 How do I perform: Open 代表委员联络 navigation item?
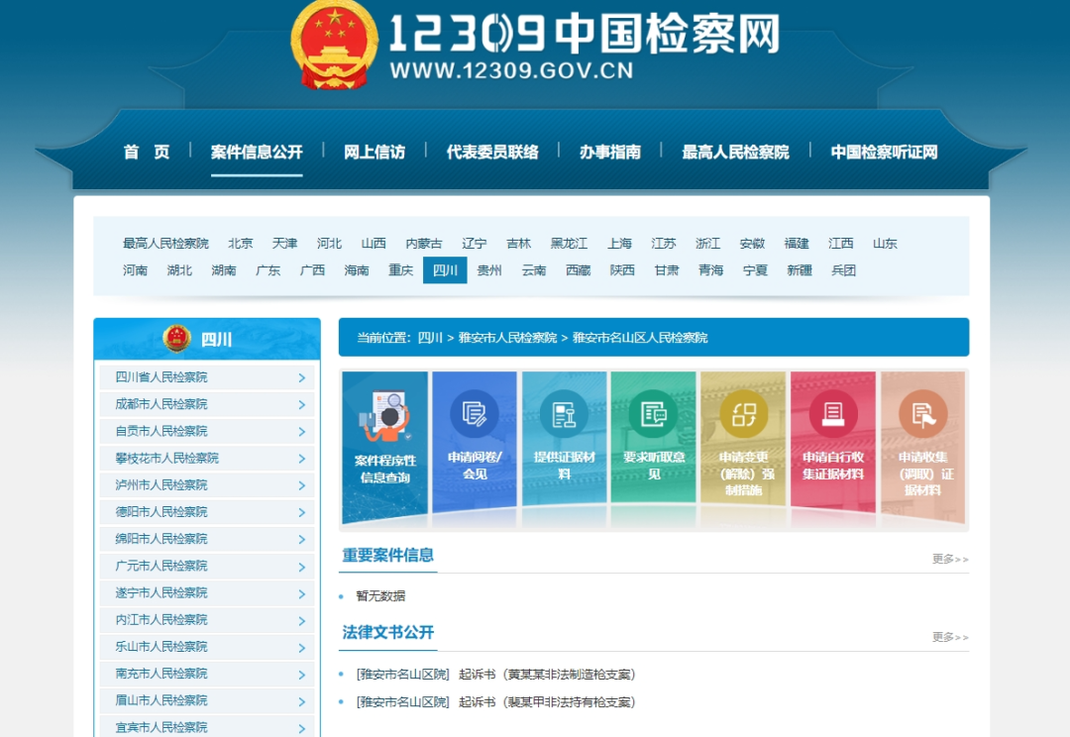pyautogui.click(x=492, y=152)
